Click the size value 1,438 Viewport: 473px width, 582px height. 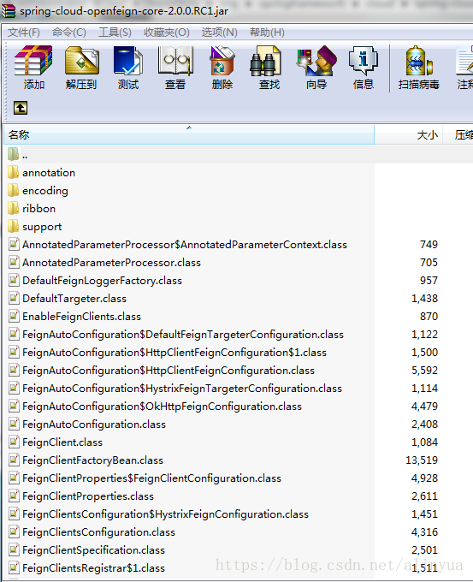coord(424,299)
